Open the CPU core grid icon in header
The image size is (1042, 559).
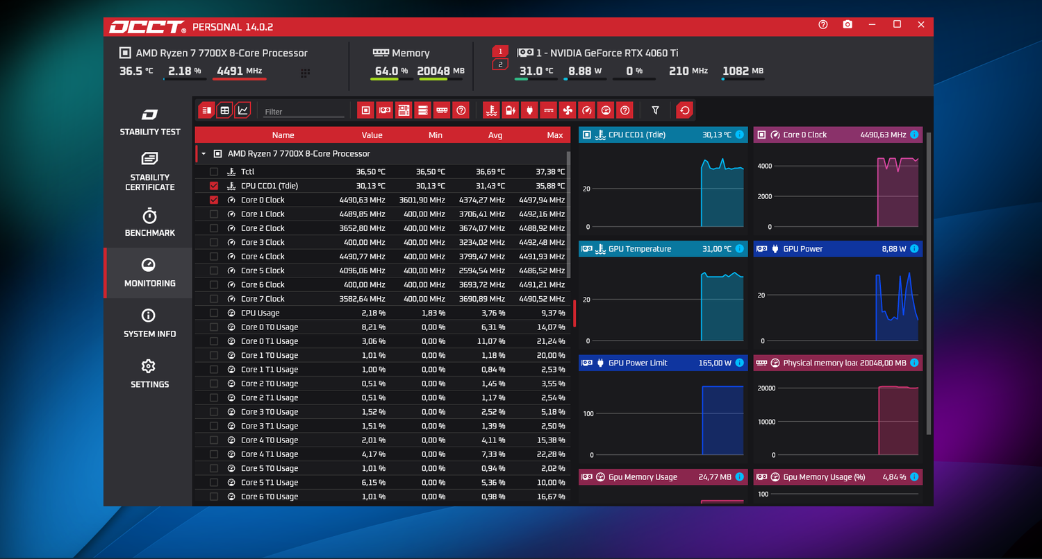click(305, 73)
